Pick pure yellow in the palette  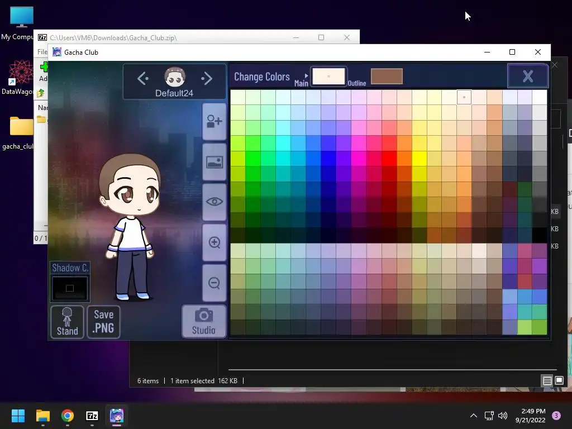click(420, 158)
